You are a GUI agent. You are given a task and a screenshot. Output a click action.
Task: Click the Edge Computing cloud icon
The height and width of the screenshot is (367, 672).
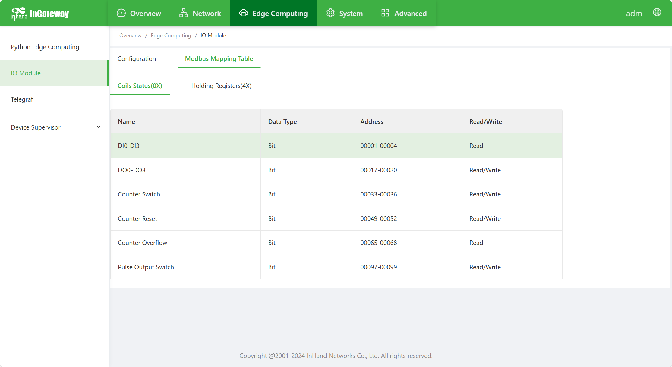(243, 13)
